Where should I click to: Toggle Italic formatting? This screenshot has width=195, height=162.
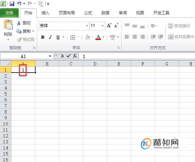(x=50, y=37)
